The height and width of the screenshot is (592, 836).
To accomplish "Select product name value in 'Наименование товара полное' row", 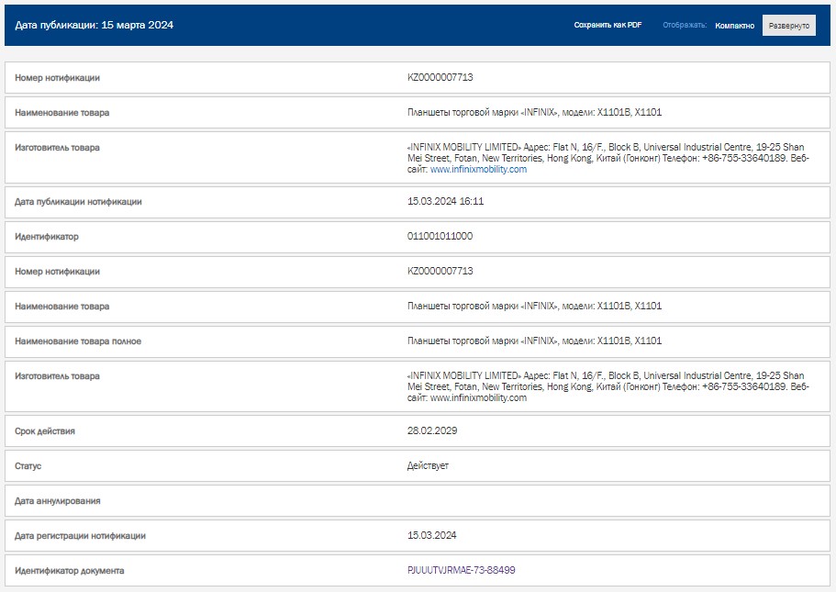I will coord(534,341).
